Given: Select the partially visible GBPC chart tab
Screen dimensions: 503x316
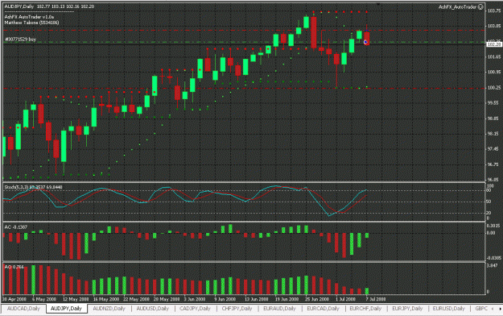Looking at the screenshot, I should 481,309.
